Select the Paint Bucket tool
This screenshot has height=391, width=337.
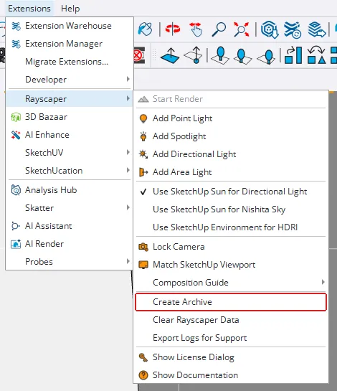(145, 29)
